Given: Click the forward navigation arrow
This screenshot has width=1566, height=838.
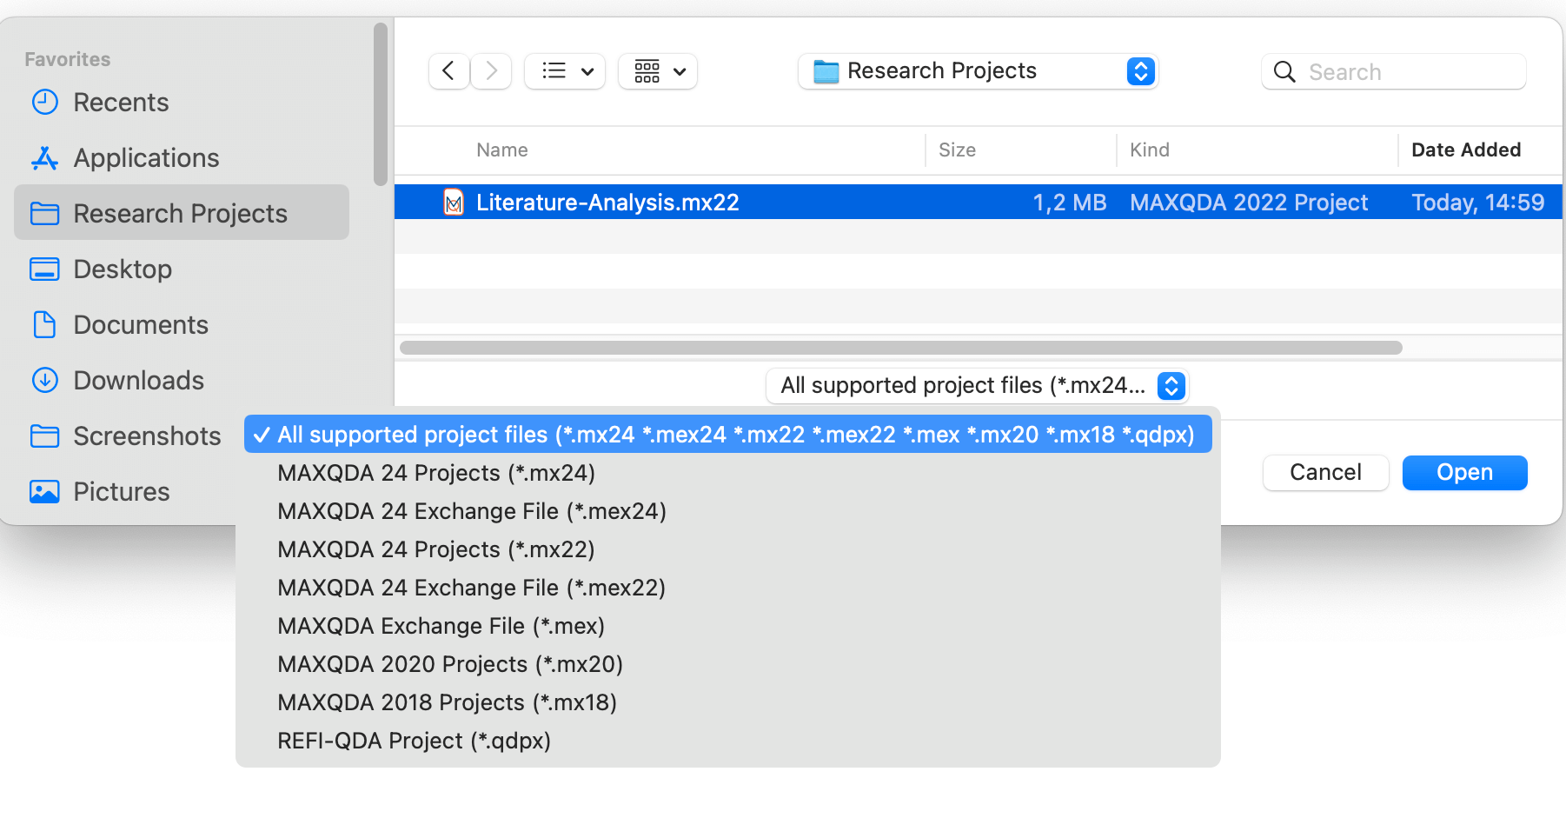Looking at the screenshot, I should (x=492, y=71).
